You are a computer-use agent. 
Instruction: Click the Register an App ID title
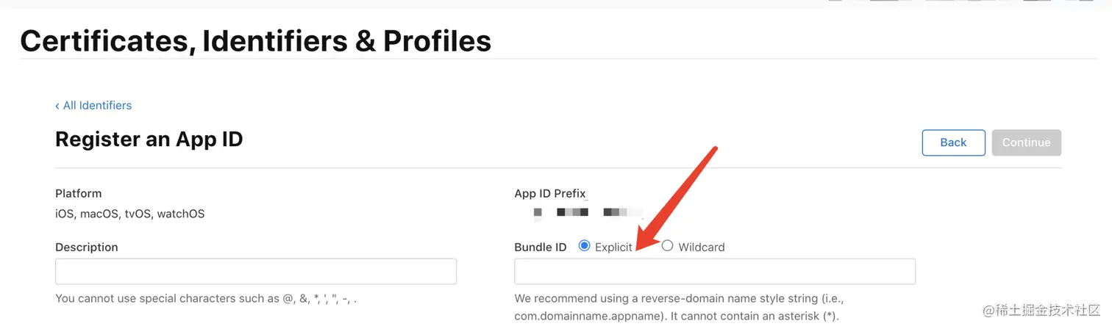pos(149,139)
